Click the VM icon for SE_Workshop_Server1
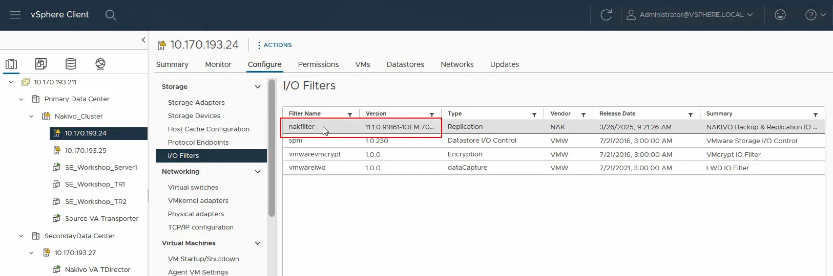This screenshot has height=276, width=833. [57, 167]
